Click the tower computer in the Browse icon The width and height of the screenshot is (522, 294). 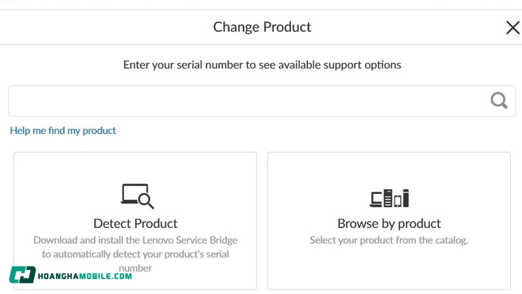pos(388,197)
